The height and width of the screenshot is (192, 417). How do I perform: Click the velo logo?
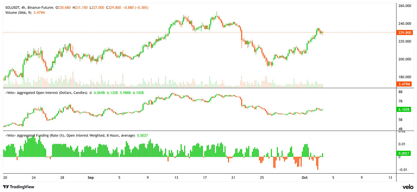click(x=408, y=187)
